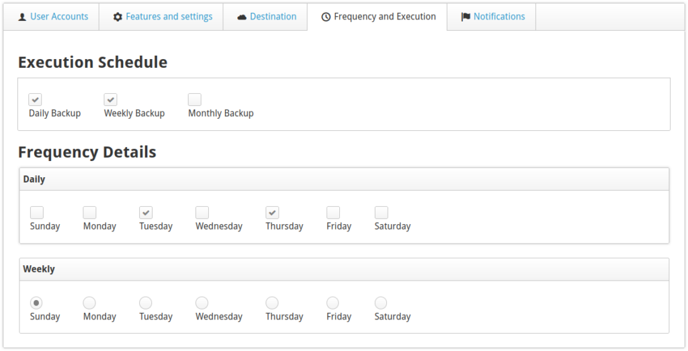Enable the Monthly Backup checkbox
The image size is (688, 351).
point(195,100)
